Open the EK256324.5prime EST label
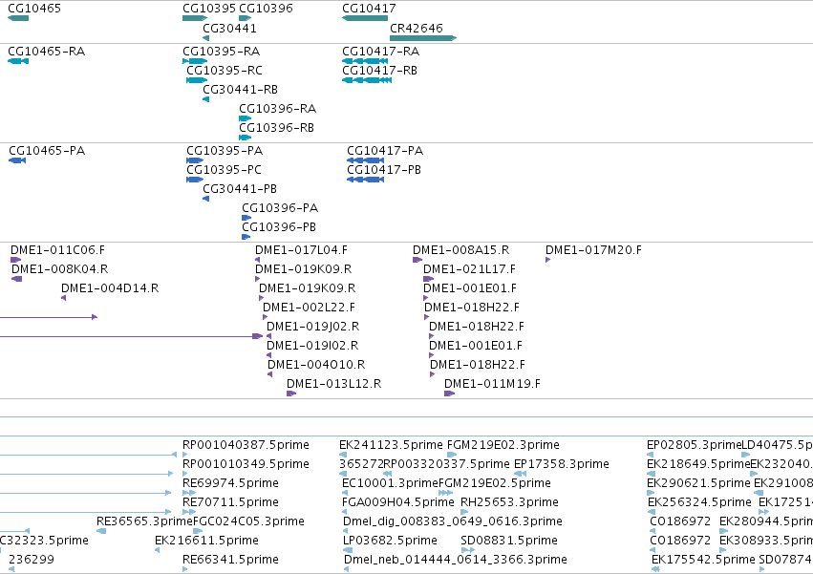 (x=699, y=503)
